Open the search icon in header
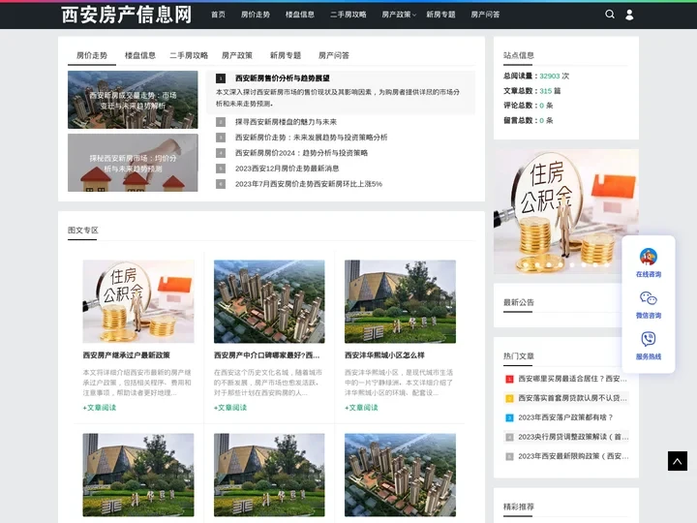697x523 pixels. tap(610, 15)
